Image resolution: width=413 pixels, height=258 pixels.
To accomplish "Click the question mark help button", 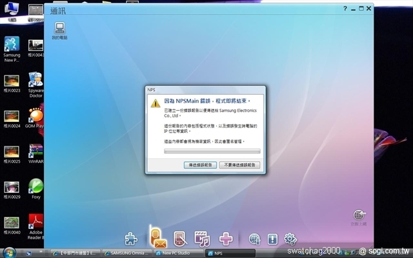I will tap(345, 8).
